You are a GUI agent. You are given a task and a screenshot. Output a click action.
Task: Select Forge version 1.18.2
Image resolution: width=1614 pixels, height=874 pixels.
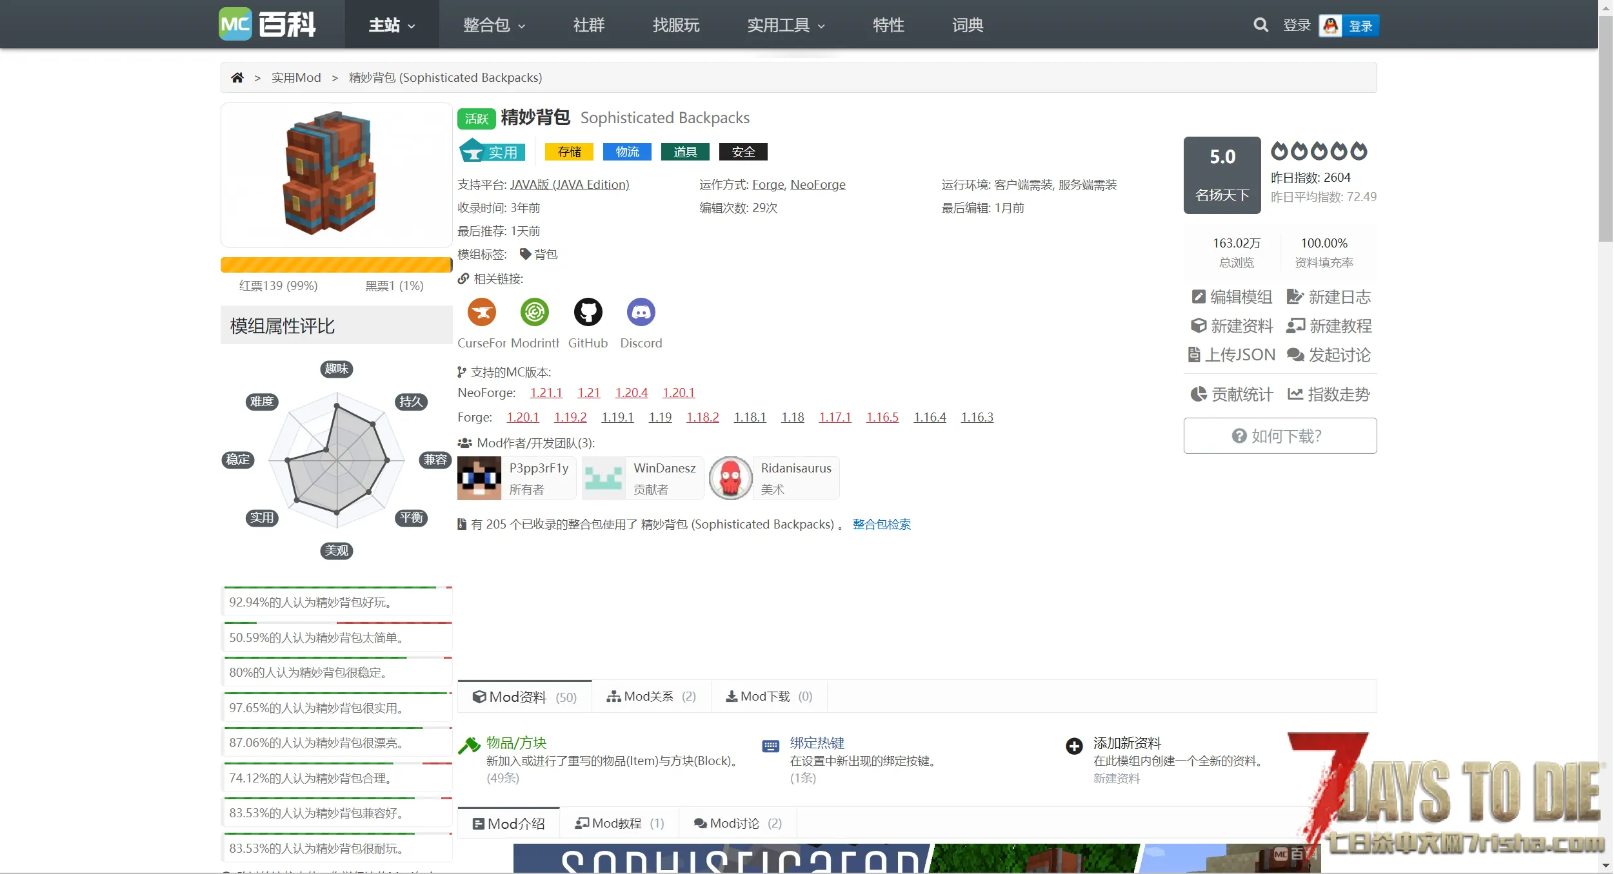pyautogui.click(x=702, y=418)
